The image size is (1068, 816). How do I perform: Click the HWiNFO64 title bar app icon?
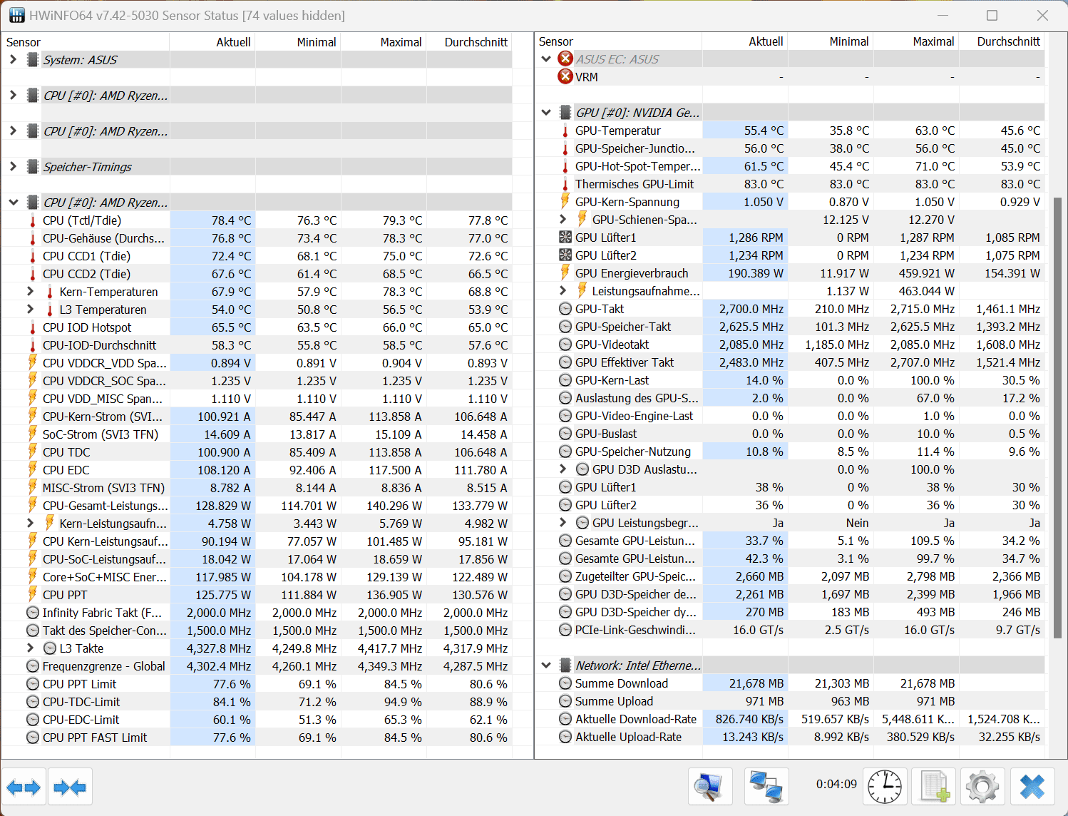point(16,15)
